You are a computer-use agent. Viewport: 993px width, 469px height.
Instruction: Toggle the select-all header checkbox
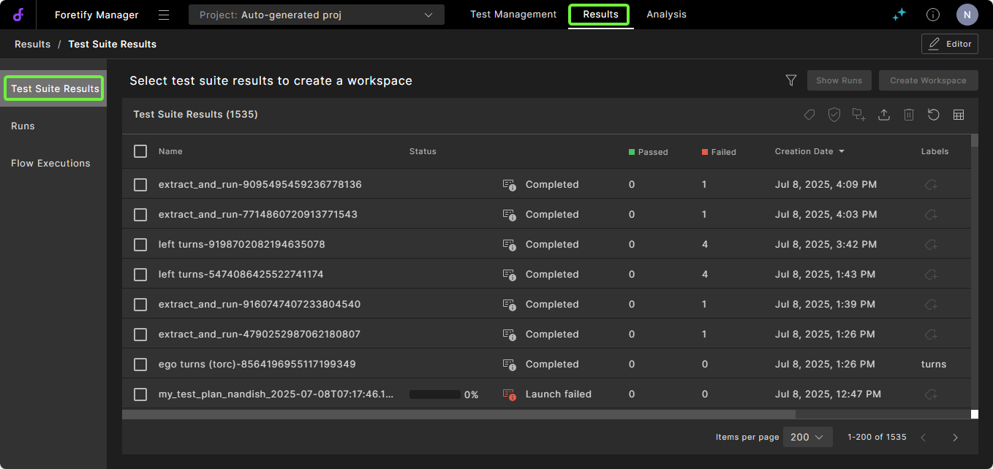(140, 151)
